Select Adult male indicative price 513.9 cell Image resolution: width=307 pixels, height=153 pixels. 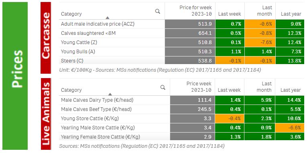(x=190, y=24)
